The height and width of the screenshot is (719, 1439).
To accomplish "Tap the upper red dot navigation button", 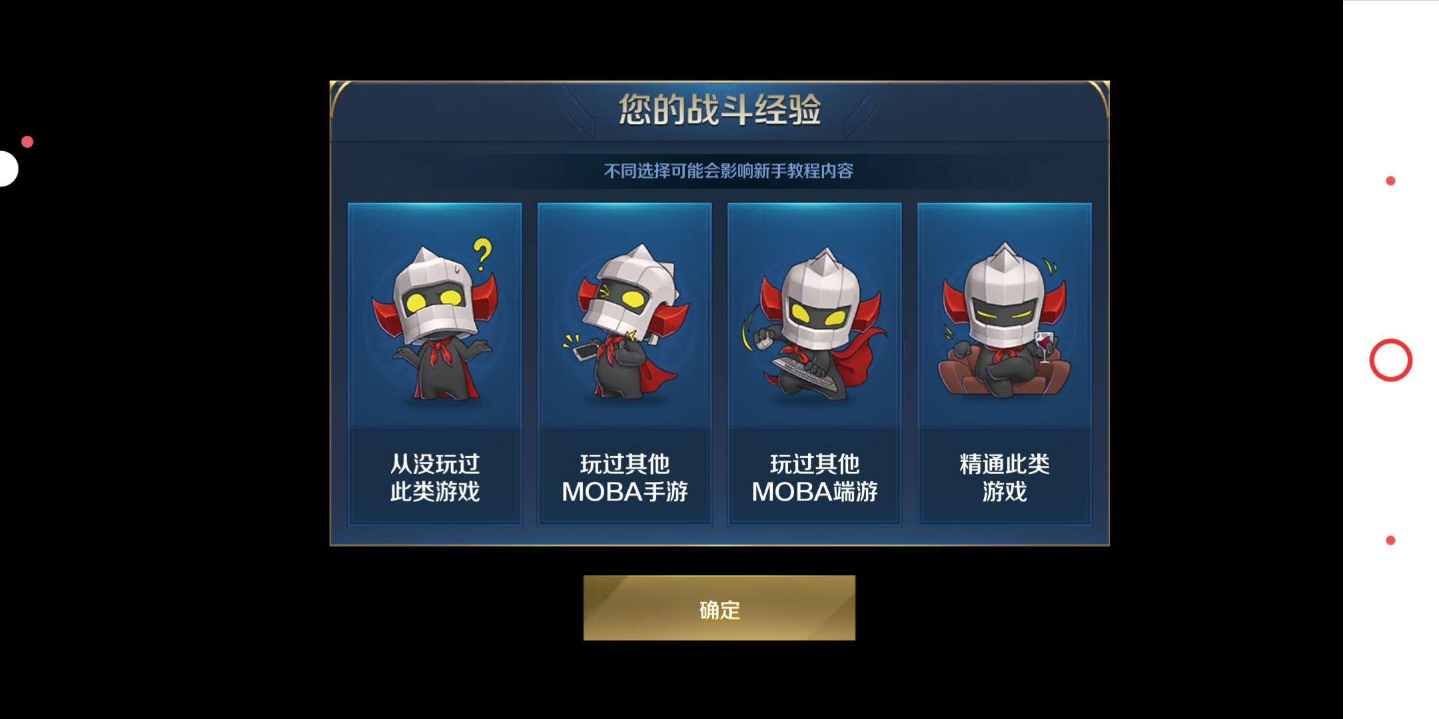I will (x=1390, y=181).
